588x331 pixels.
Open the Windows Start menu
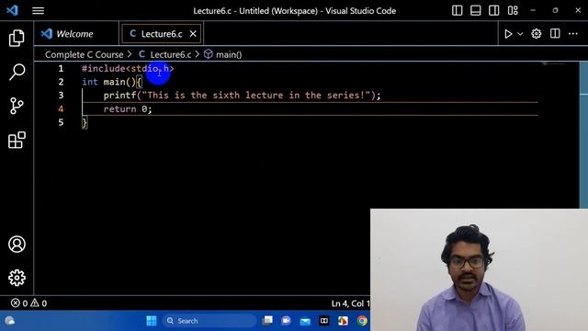(152, 321)
